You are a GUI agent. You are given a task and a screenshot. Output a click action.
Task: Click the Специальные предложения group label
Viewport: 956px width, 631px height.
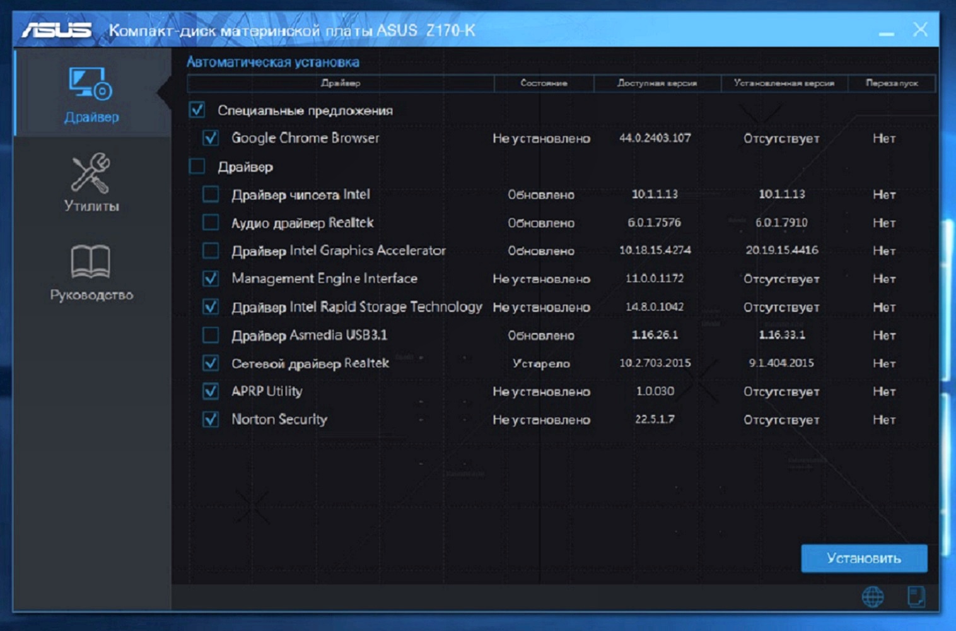[305, 110]
